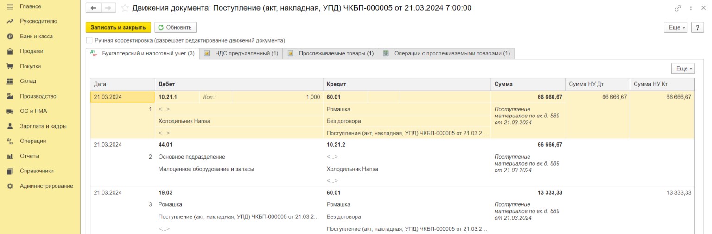Click the Покупки cart icon
The image size is (712, 234).
(10, 66)
